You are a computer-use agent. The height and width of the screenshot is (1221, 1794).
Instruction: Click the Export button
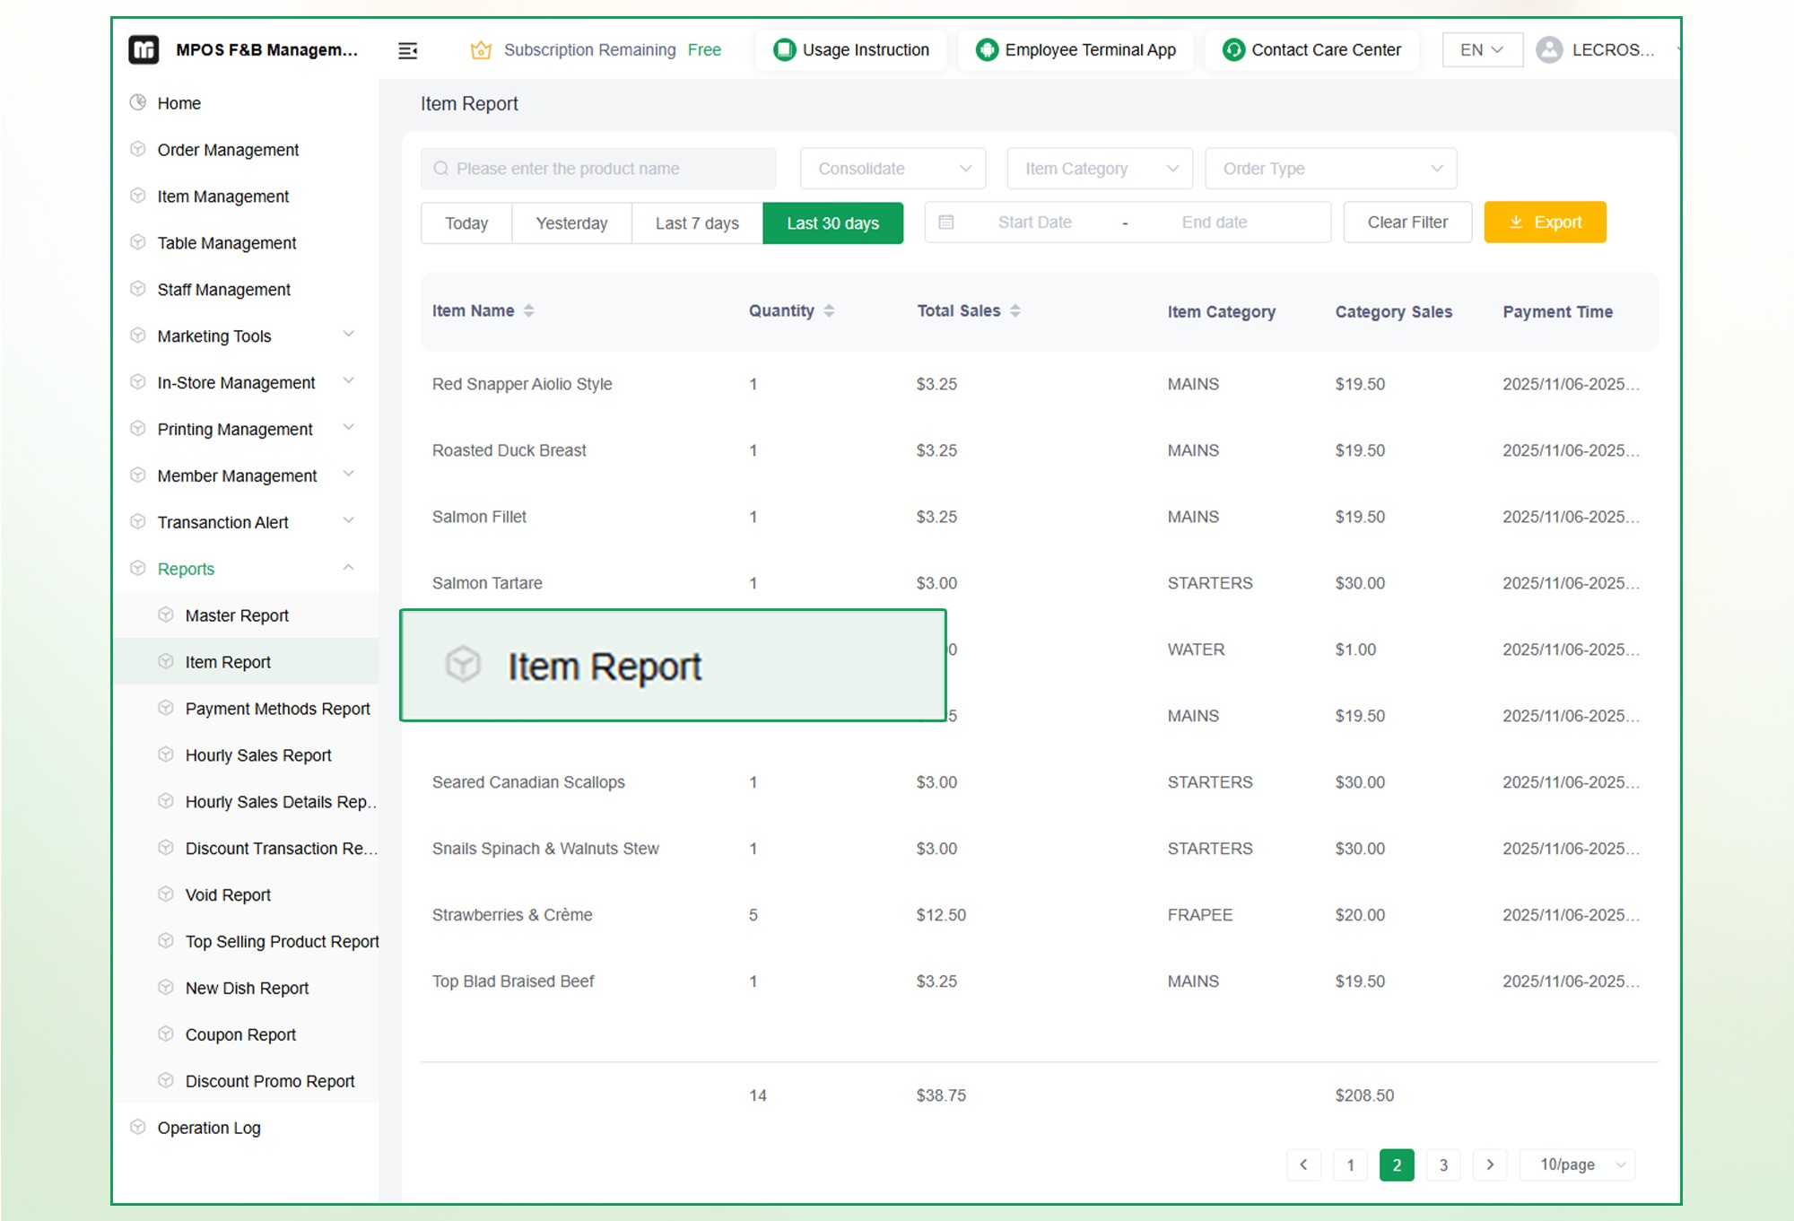point(1545,222)
